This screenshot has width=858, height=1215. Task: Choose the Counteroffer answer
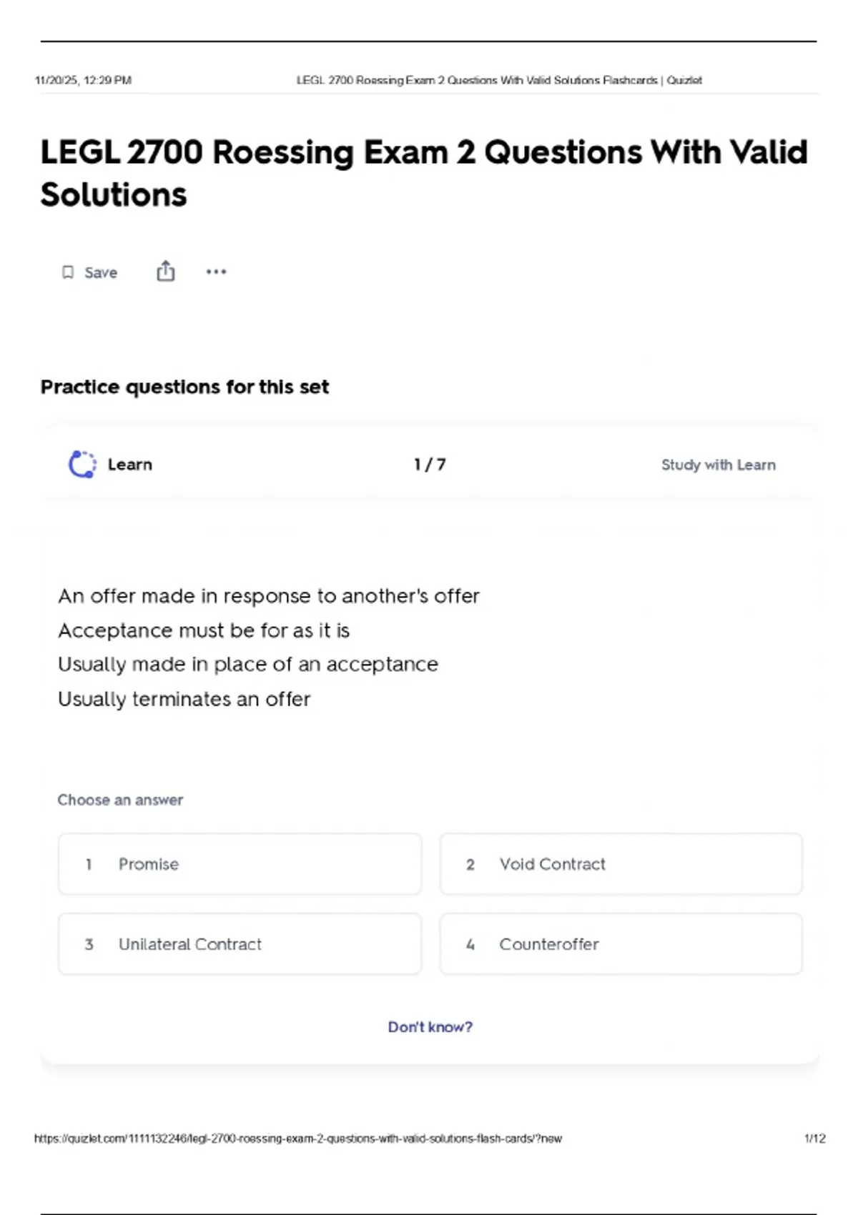tap(621, 944)
